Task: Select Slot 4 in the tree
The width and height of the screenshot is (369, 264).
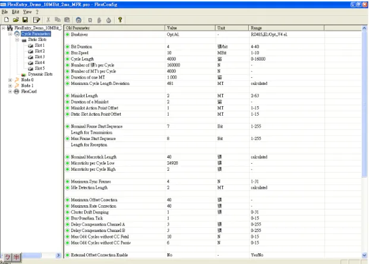Action: click(x=40, y=63)
